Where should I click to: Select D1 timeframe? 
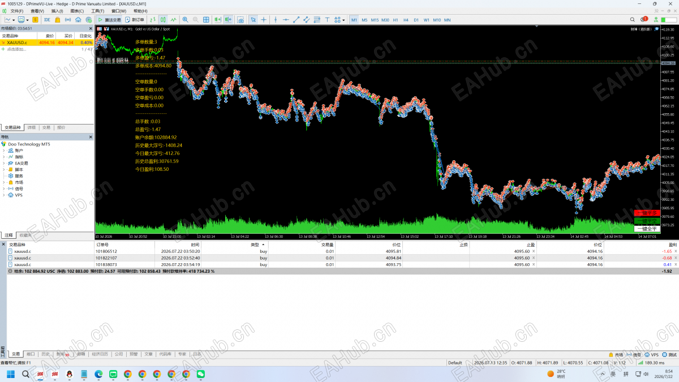point(416,20)
